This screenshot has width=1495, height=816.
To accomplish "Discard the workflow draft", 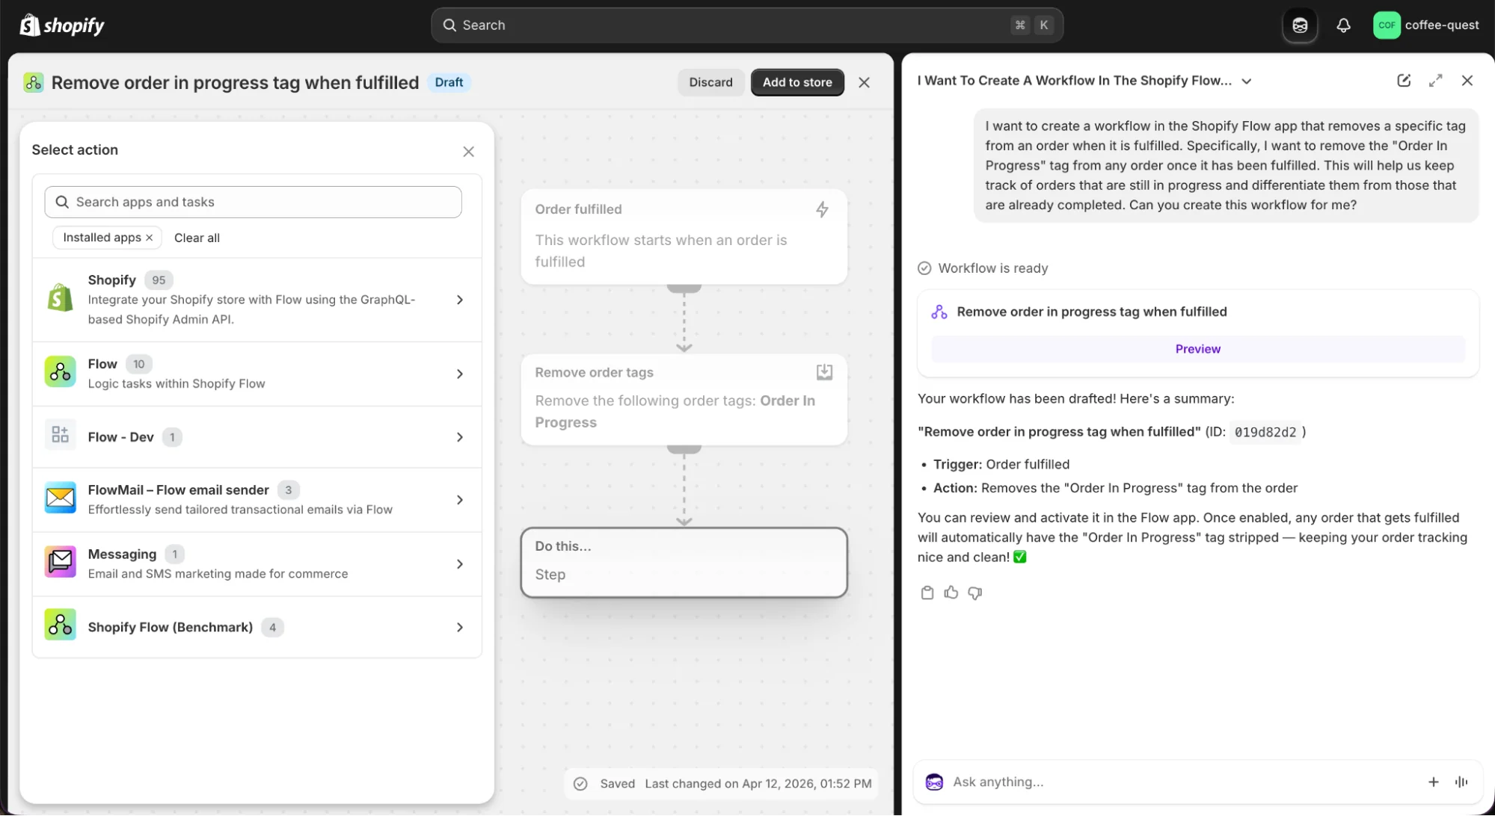I will (710, 82).
